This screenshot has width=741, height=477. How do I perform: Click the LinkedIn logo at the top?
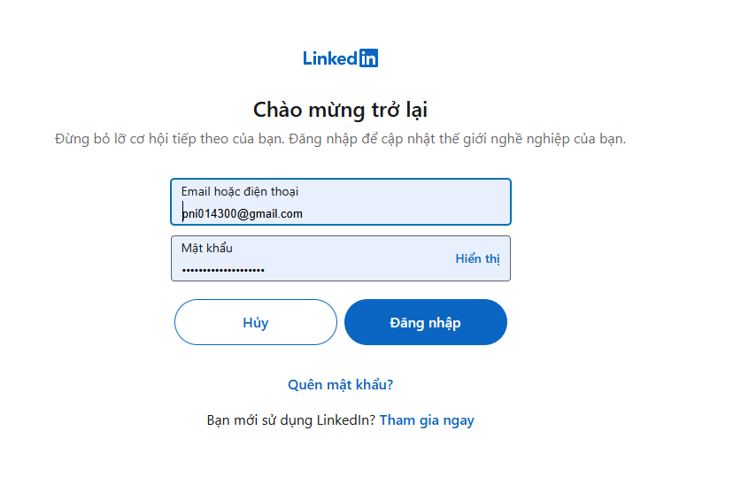coord(340,58)
